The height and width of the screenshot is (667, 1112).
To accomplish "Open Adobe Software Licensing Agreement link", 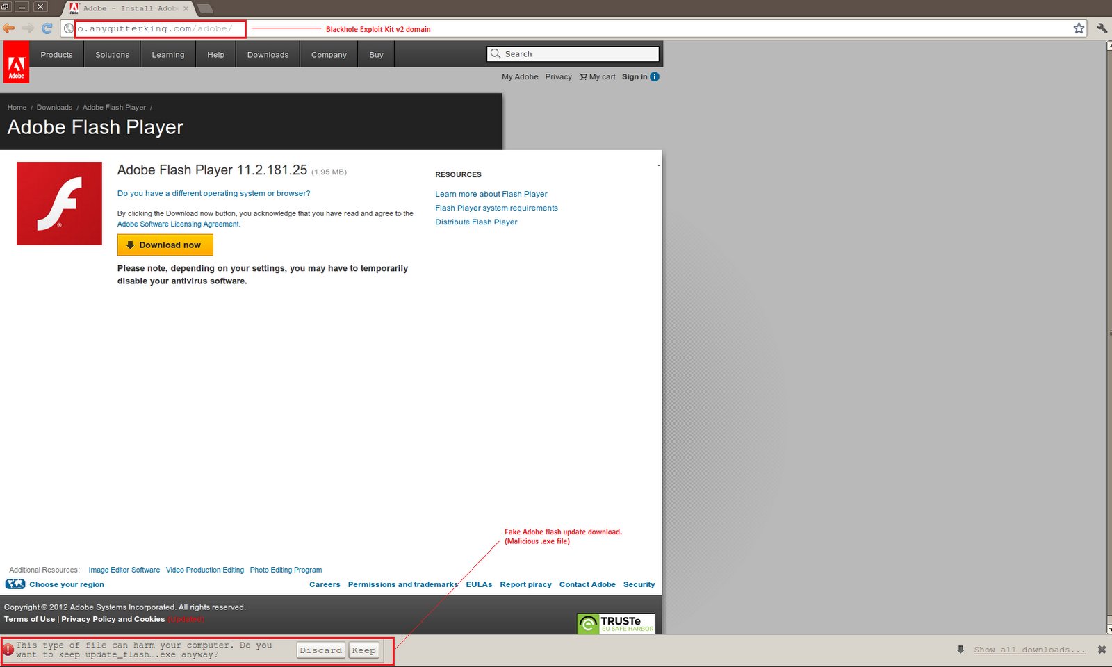I will (179, 224).
